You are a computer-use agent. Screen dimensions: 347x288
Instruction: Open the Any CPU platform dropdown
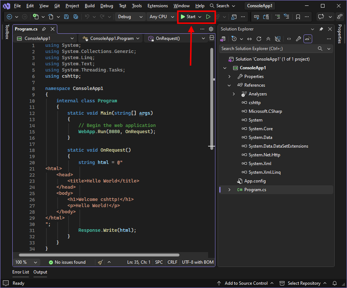(162, 17)
